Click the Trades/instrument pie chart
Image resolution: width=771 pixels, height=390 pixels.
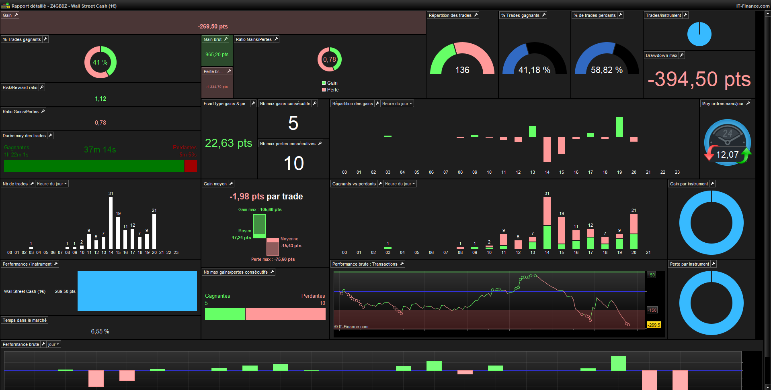699,34
